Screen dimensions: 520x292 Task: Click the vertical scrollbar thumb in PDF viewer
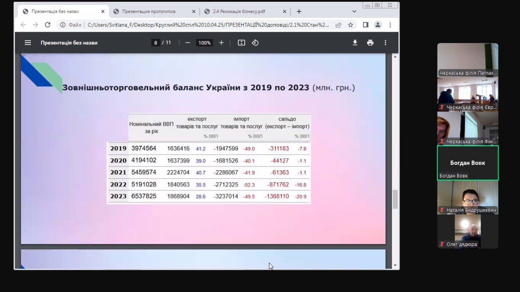click(x=395, y=199)
